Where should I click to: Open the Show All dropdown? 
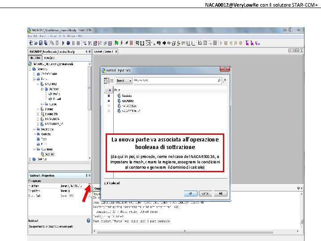tap(124, 81)
